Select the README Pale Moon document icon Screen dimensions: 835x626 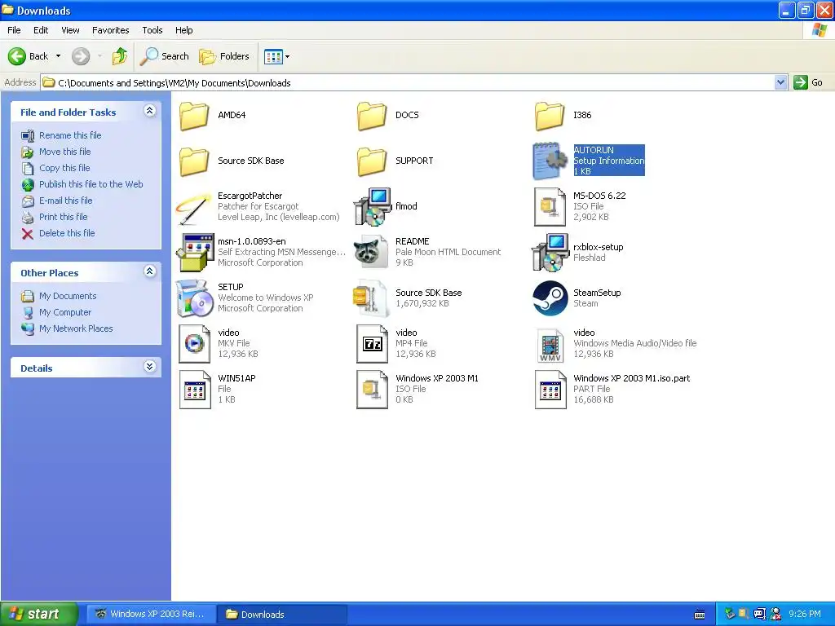click(372, 253)
